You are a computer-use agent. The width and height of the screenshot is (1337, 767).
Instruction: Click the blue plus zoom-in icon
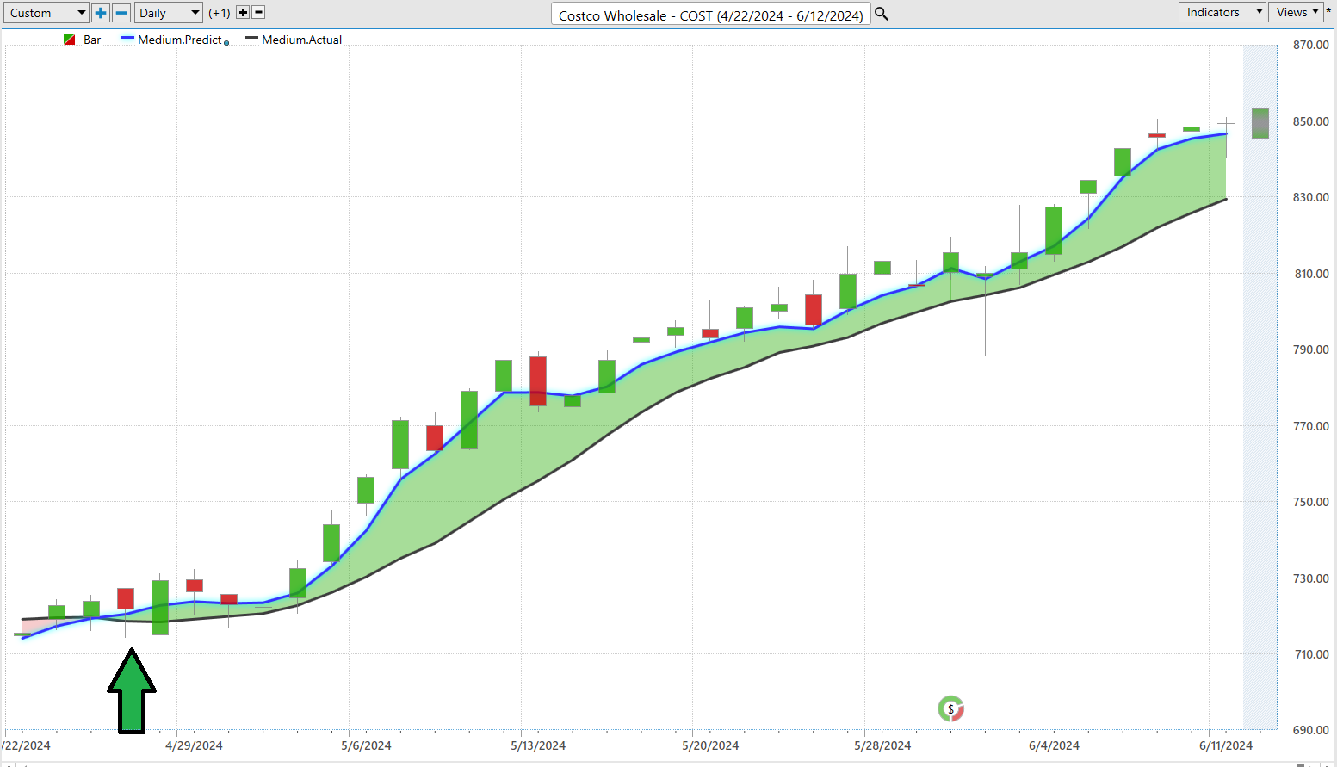click(x=101, y=13)
